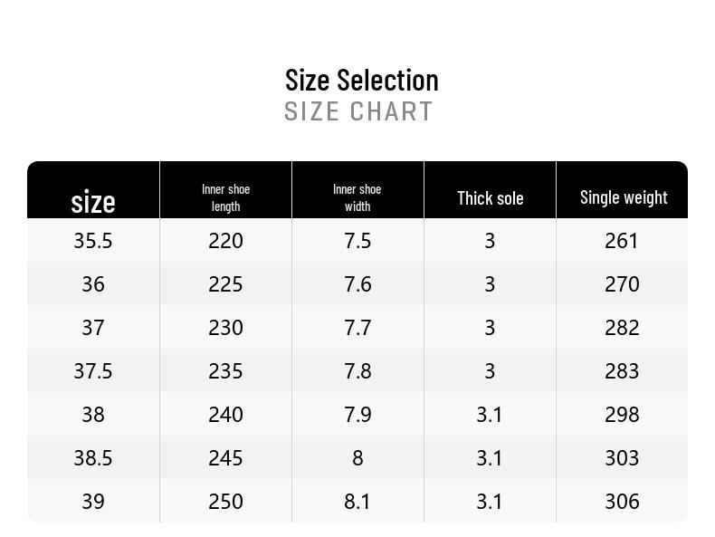715x537 pixels.
Task: Select the inner length value 240
Action: pos(225,415)
